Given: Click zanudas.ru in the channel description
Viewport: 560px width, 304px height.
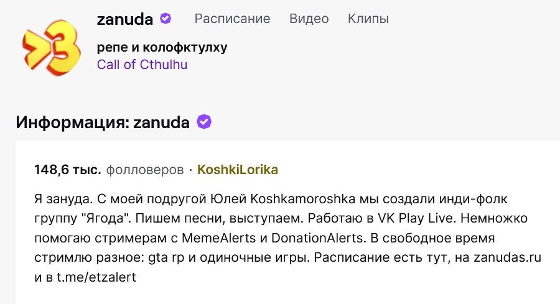Looking at the screenshot, I should (508, 257).
